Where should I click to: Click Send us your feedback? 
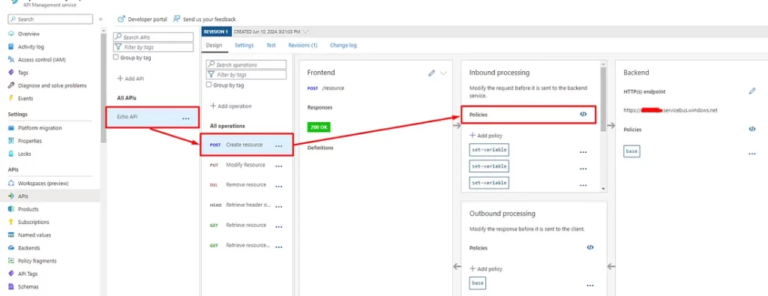204,19
